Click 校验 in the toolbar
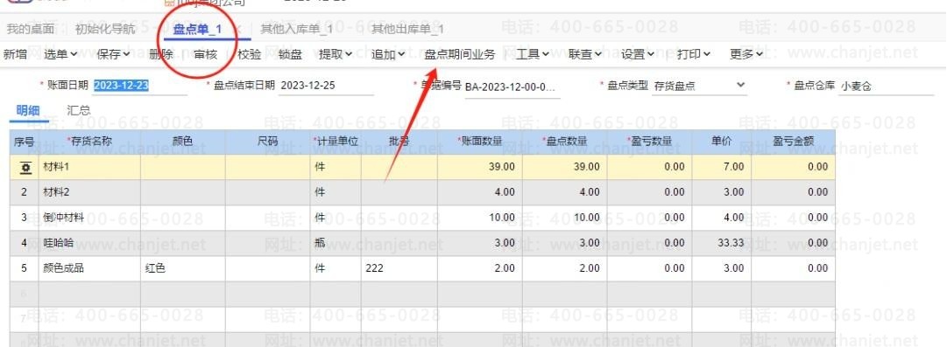The height and width of the screenshot is (347, 947). (250, 54)
